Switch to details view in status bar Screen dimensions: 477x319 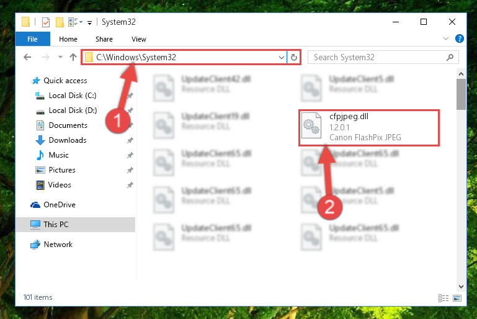[444, 298]
